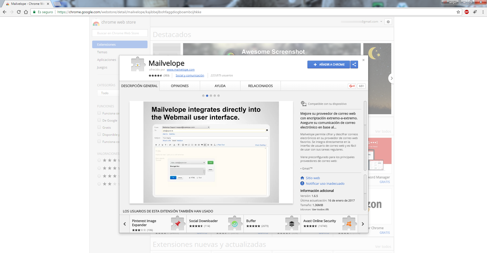Click Ver todos link beside Extensiones nuevas

(x=383, y=247)
